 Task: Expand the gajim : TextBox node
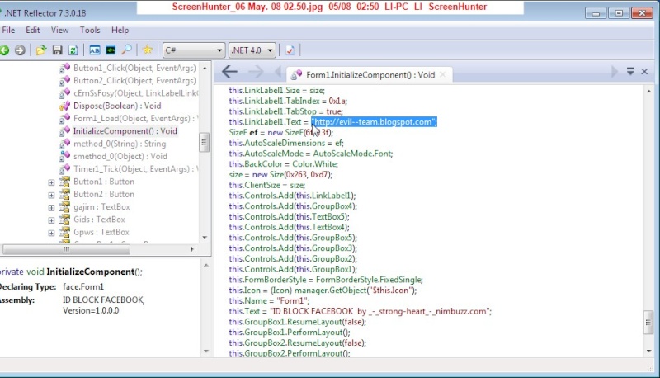click(x=51, y=207)
